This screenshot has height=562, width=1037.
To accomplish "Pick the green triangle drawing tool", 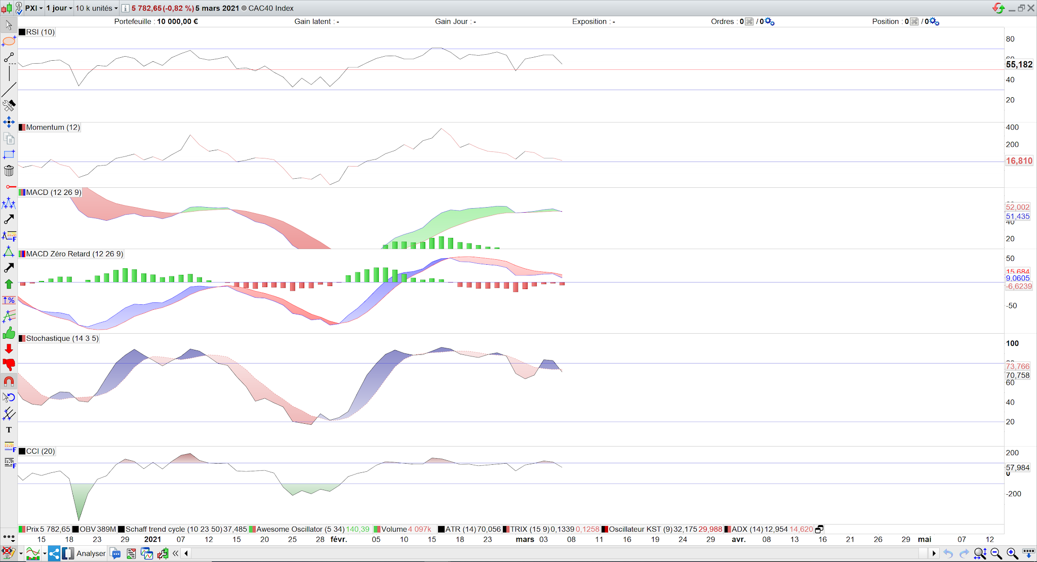I will click(9, 252).
